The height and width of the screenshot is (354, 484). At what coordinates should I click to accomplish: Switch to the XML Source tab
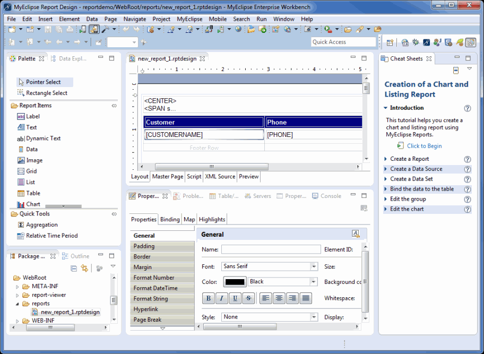[x=220, y=177]
